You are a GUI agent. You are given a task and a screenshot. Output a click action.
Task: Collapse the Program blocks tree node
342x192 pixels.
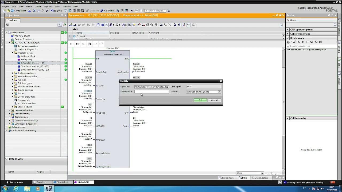[13, 53]
